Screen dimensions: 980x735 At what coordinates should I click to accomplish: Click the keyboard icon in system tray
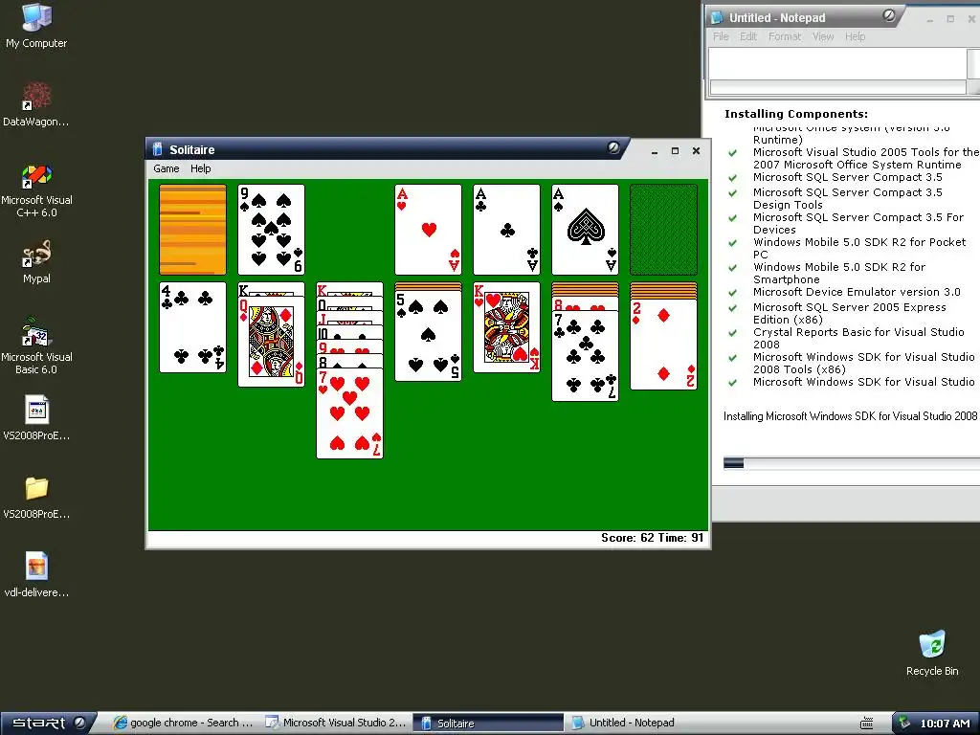[x=866, y=724]
